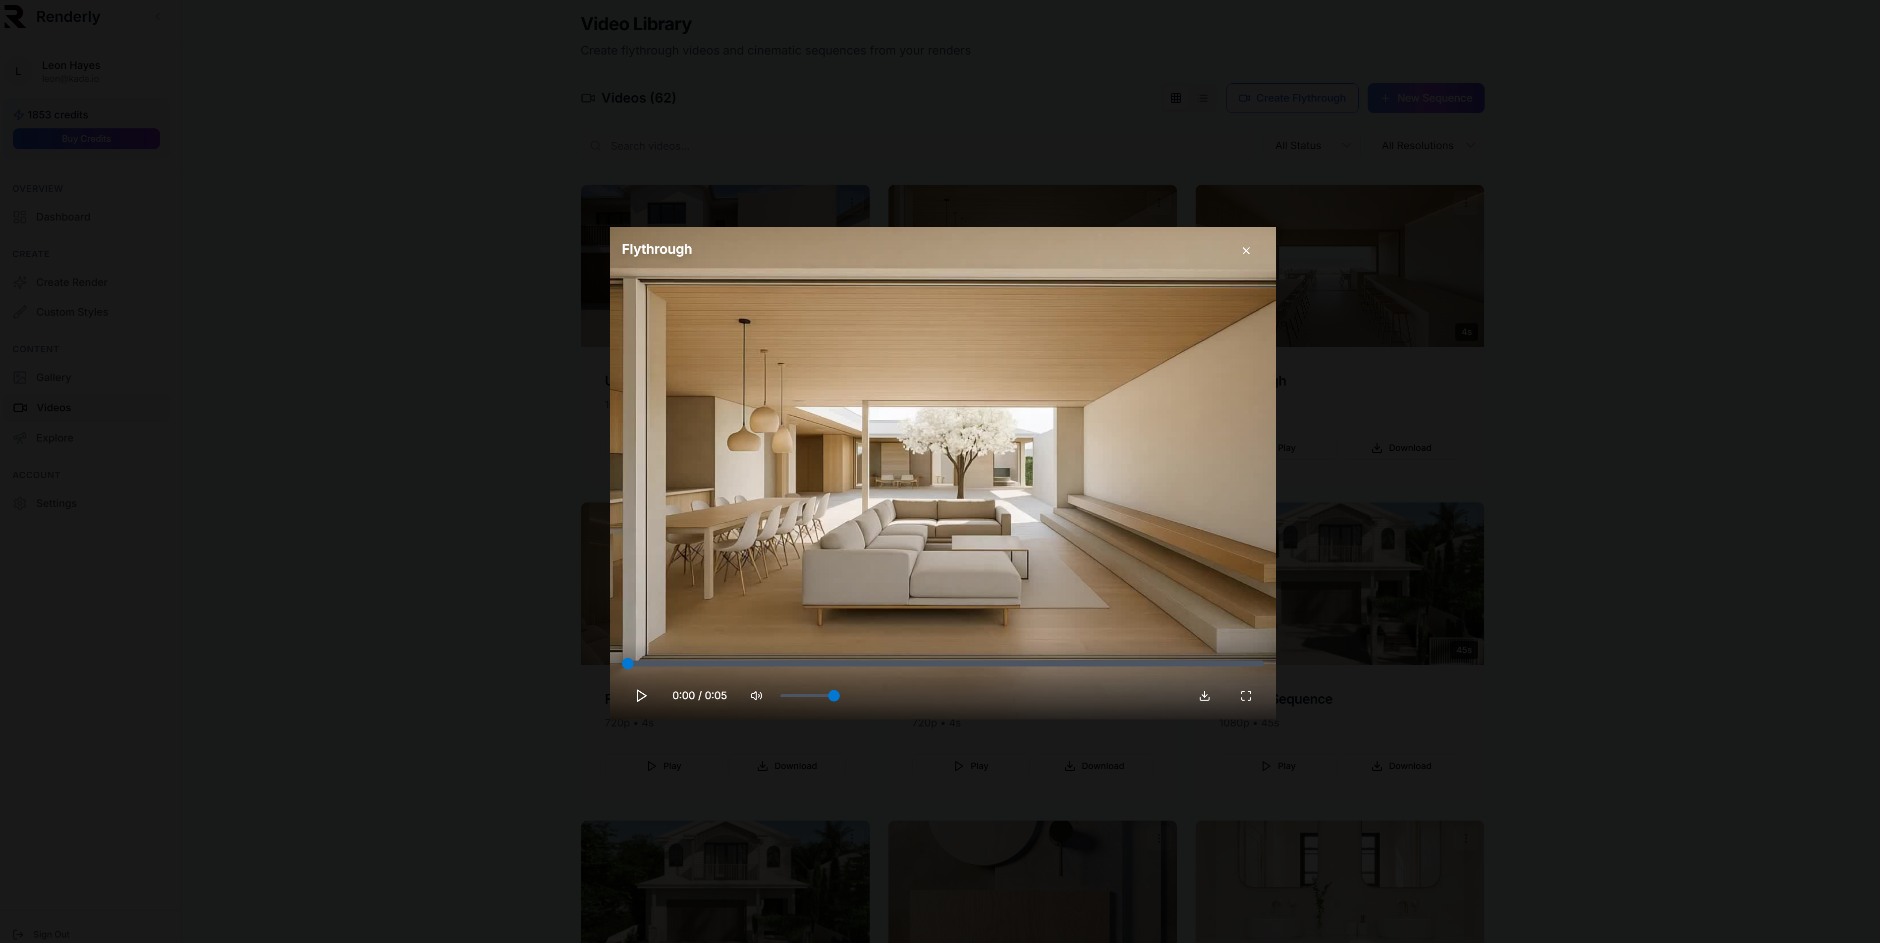Image resolution: width=1880 pixels, height=943 pixels.
Task: Click the Dashboard grid icon in sidebar
Action: coord(20,217)
